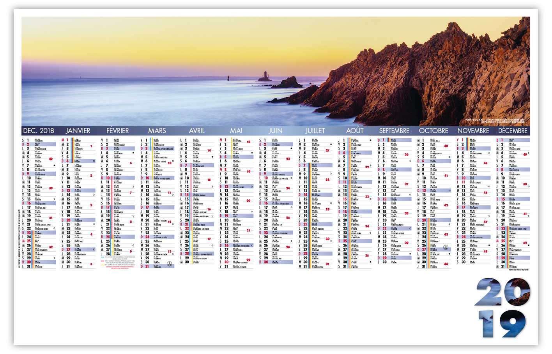Click the MARS month header
Image resolution: width=552 pixels, height=354 pixels.
[x=157, y=131]
